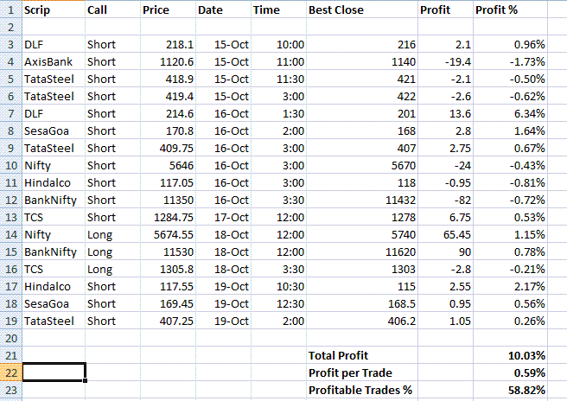Click the Scrip header cell
This screenshot has height=401, width=567.
coord(54,10)
